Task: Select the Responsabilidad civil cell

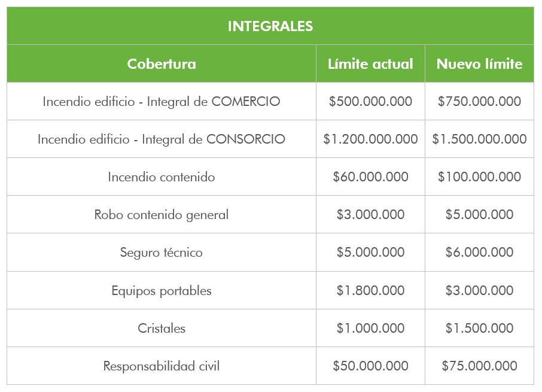Action: pos(162,366)
